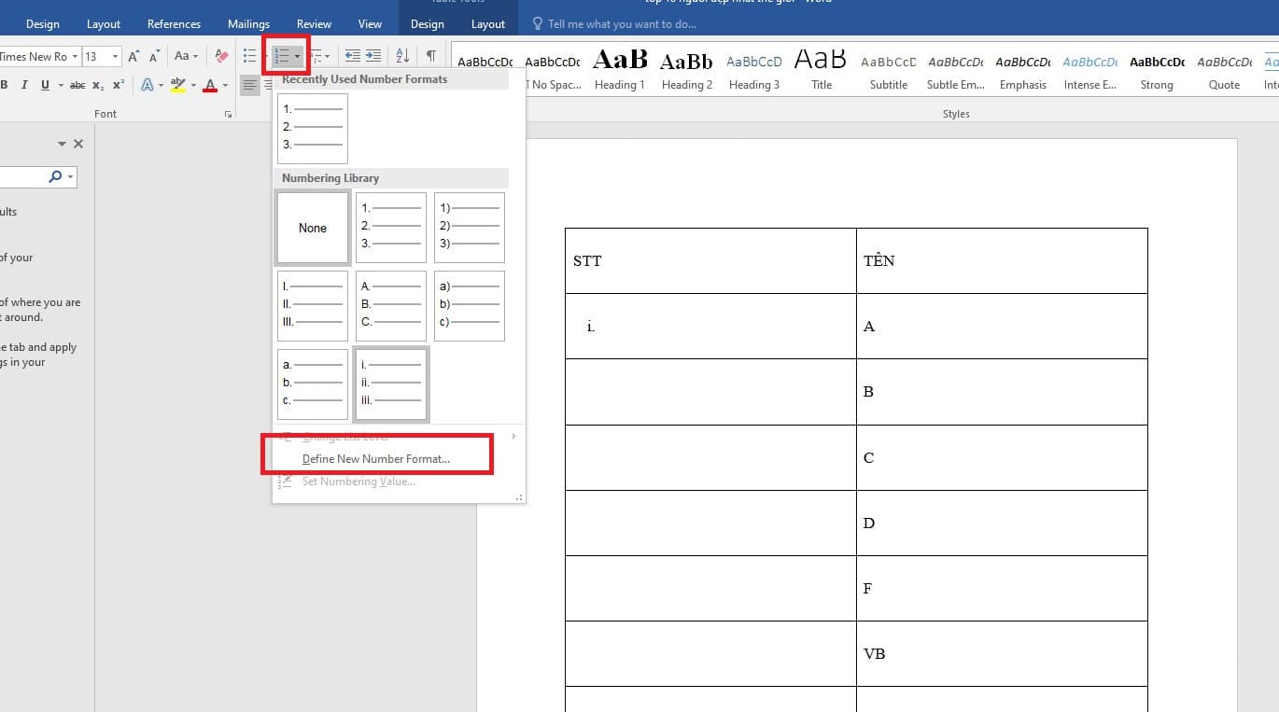This screenshot has width=1279, height=712.
Task: Open the Font Color dropdown arrow
Action: click(225, 85)
